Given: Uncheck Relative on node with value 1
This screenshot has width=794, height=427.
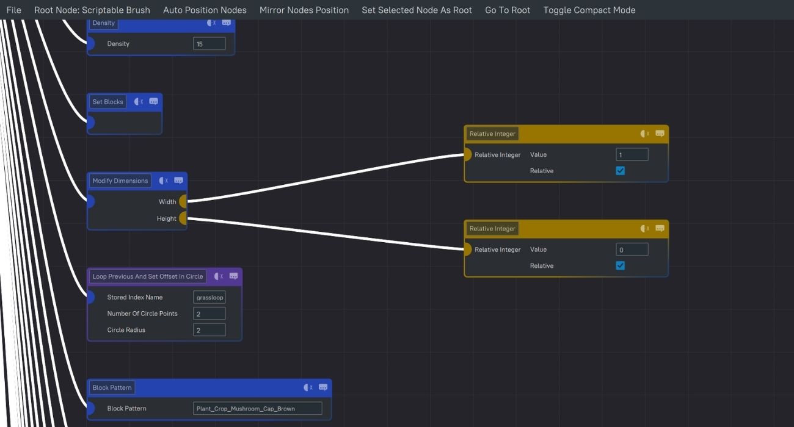Looking at the screenshot, I should coord(621,171).
